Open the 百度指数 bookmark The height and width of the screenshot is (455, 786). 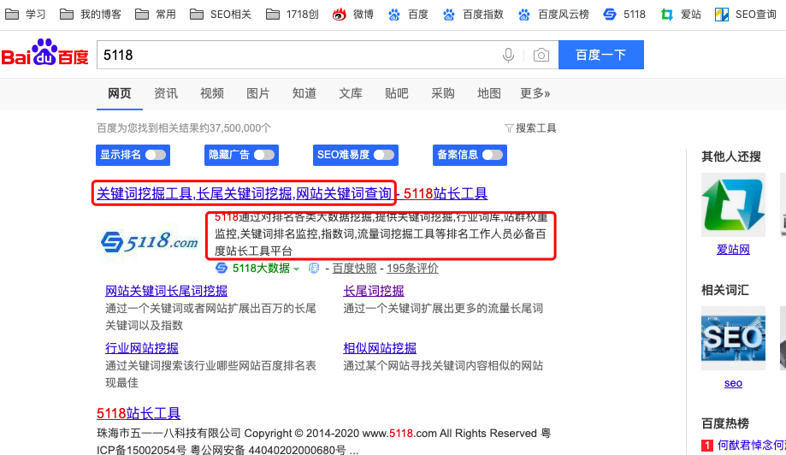pyautogui.click(x=473, y=14)
